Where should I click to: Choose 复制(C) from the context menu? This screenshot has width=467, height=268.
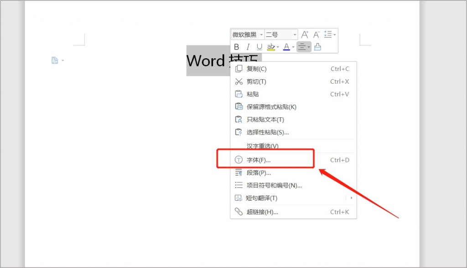pyautogui.click(x=293, y=69)
